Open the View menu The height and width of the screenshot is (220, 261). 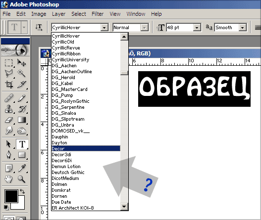click(x=115, y=14)
